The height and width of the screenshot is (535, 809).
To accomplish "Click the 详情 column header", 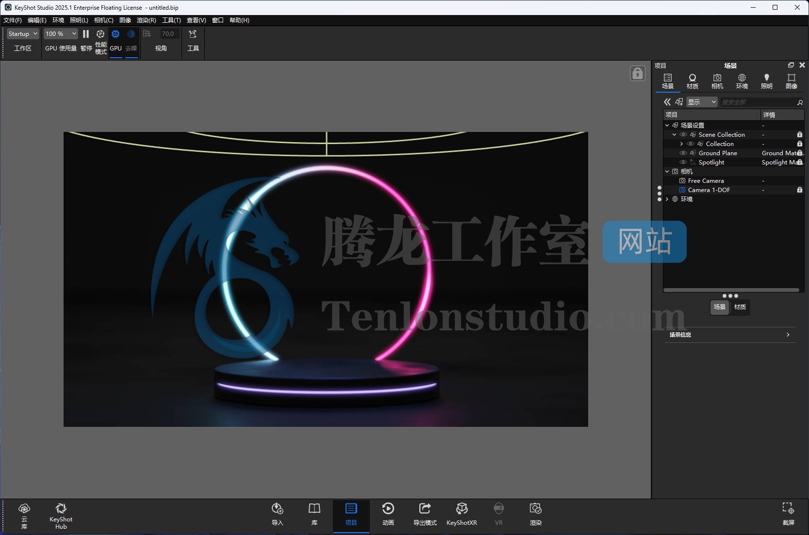I will [x=782, y=115].
